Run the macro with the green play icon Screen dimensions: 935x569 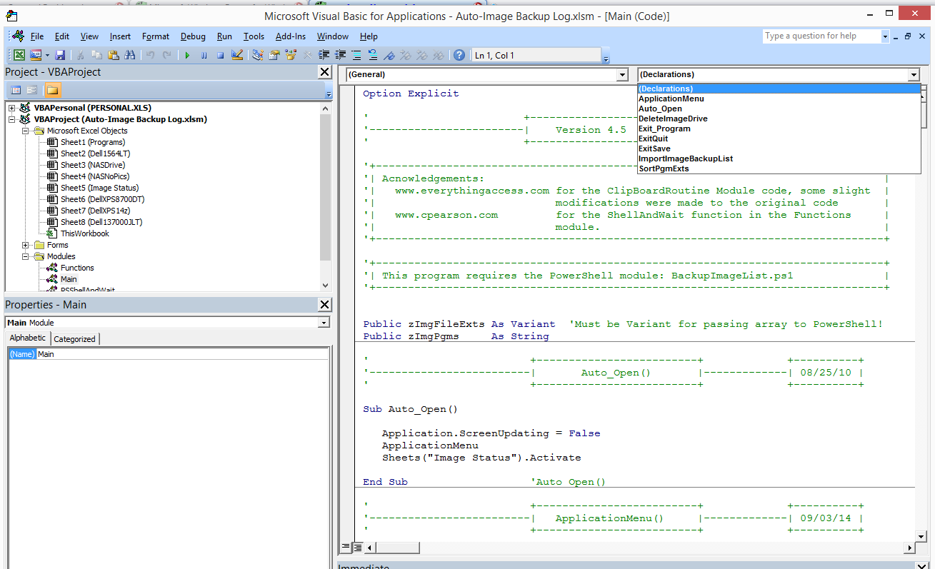tap(187, 55)
